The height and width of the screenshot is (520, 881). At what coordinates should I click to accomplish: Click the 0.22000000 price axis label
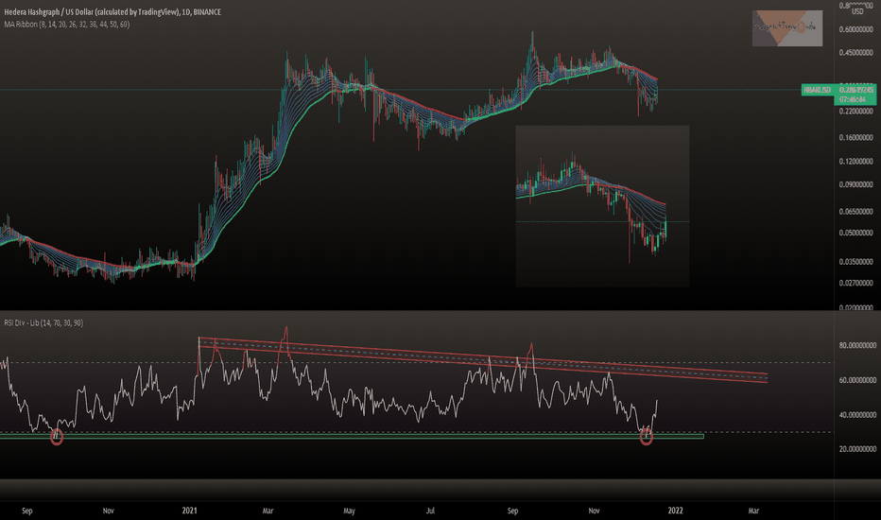(x=856, y=112)
